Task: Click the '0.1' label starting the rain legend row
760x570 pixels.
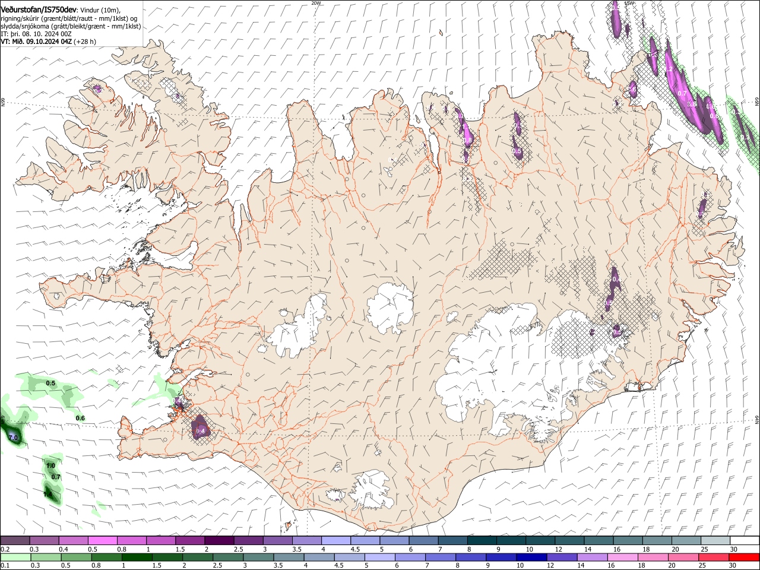Action: tap(4, 566)
